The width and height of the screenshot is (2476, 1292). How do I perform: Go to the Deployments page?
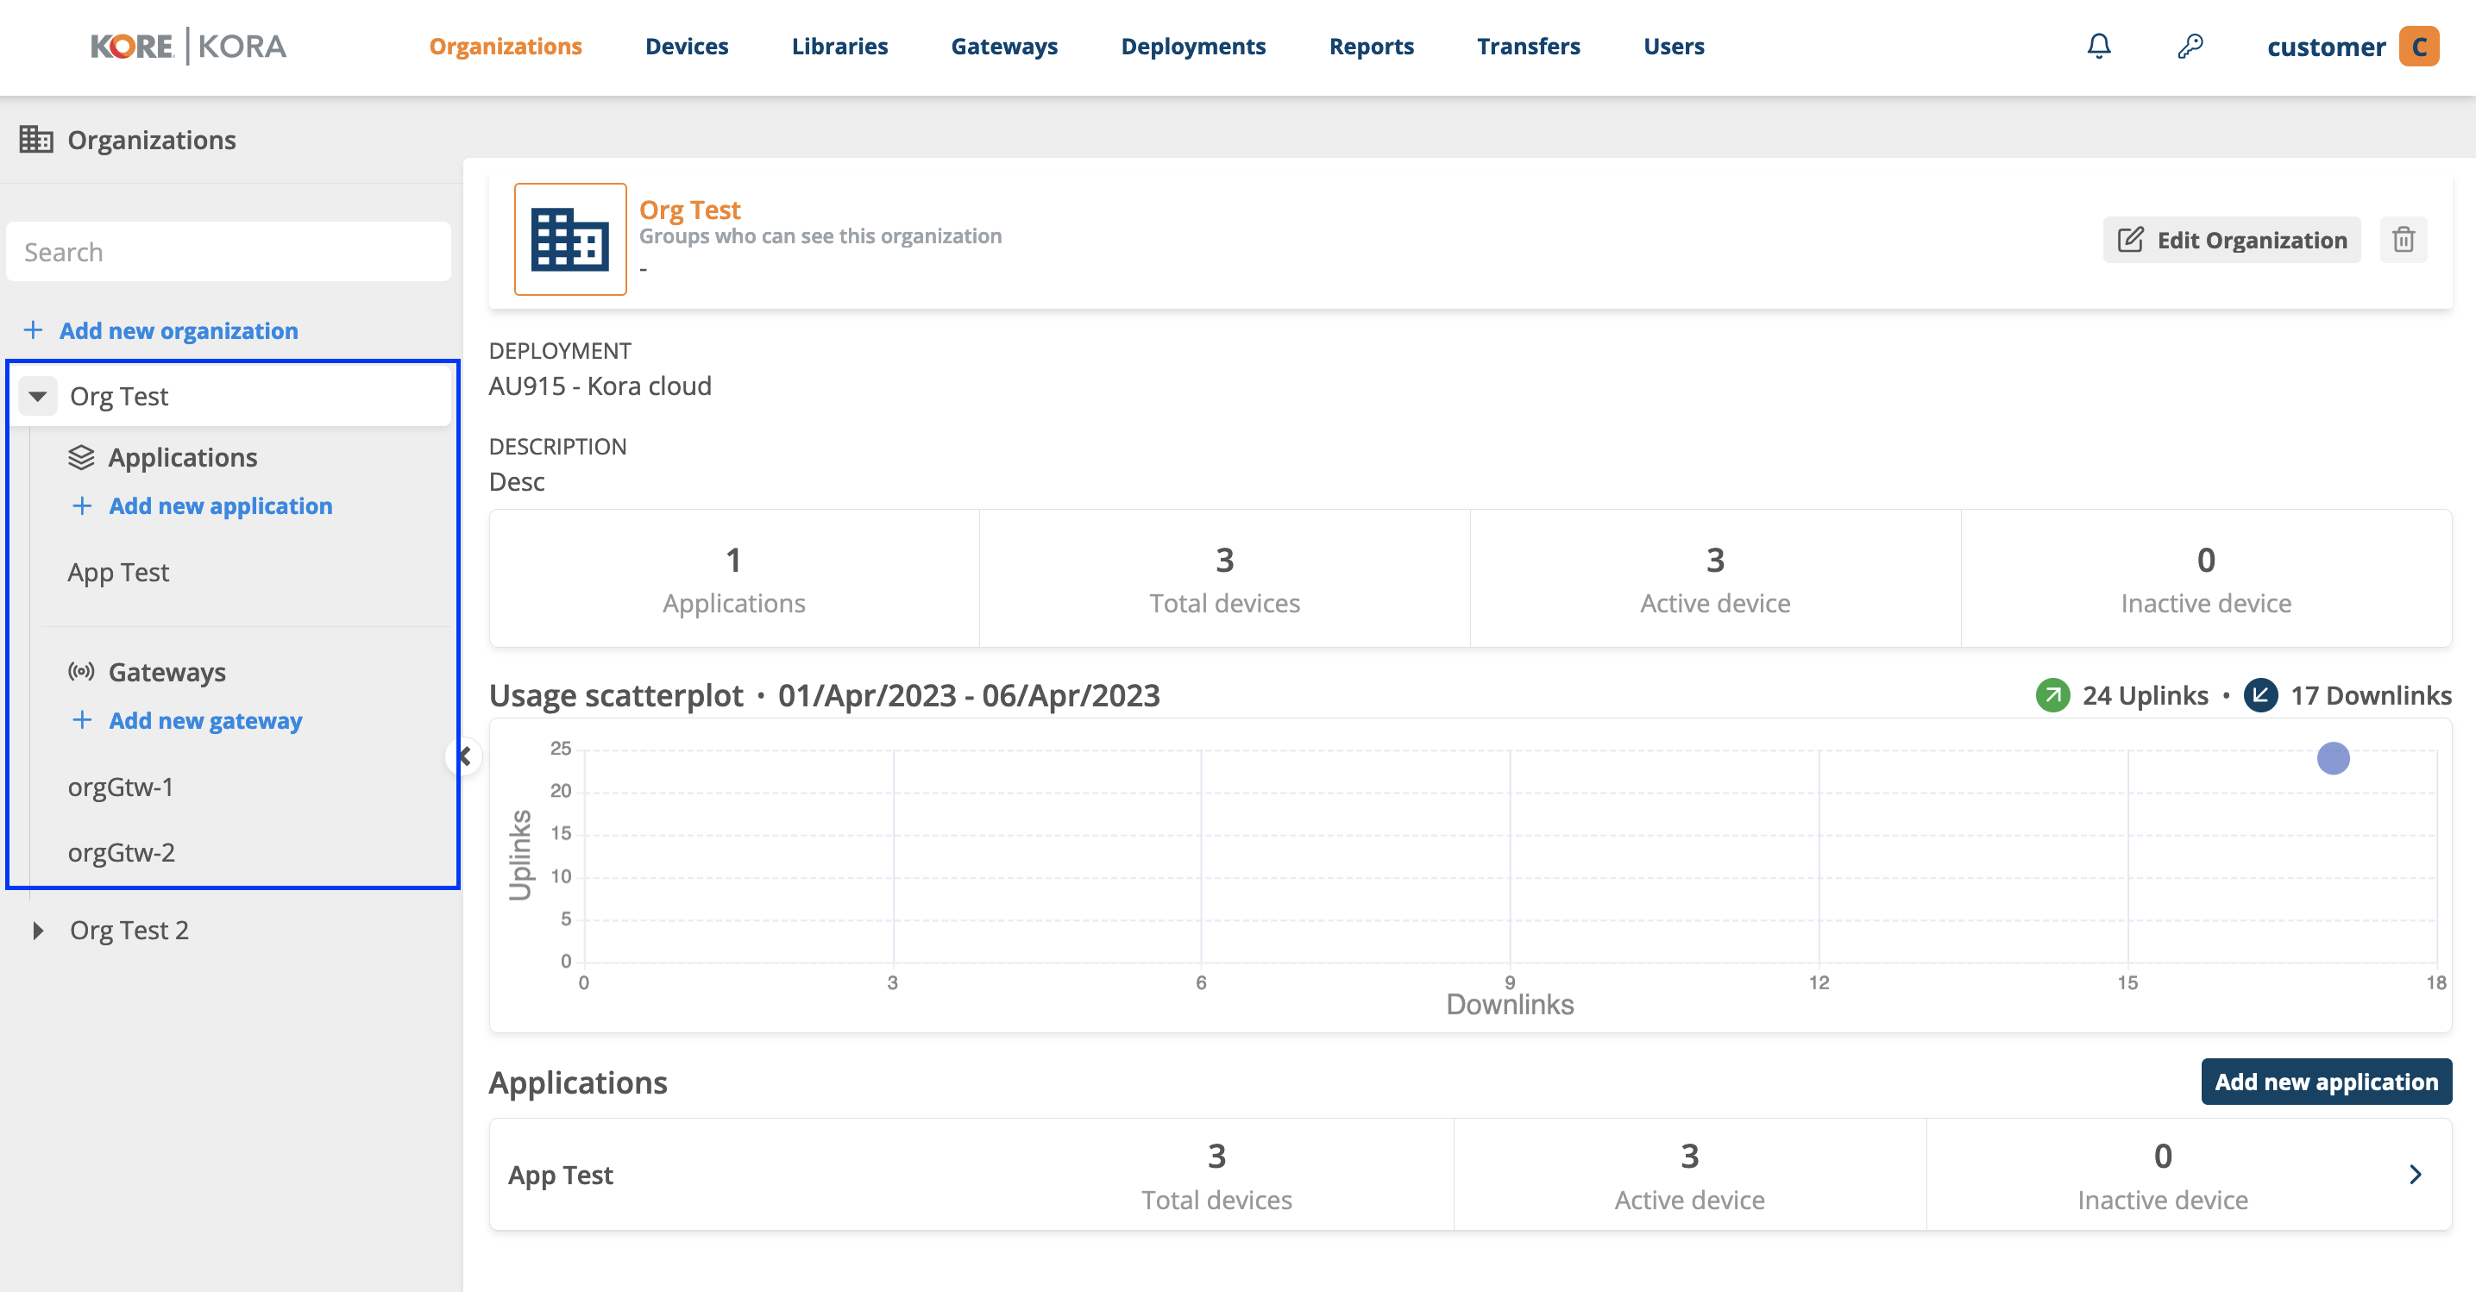pos(1194,45)
